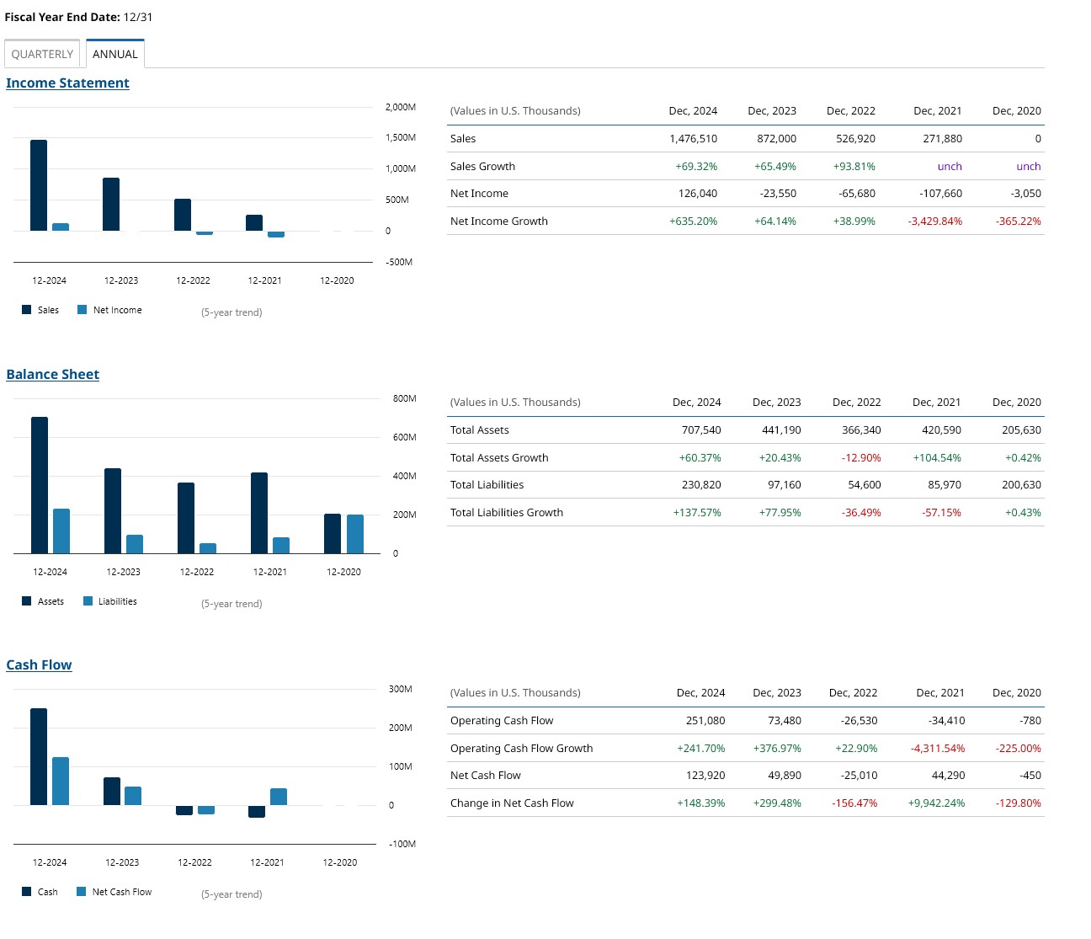1091x939 pixels.
Task: Click Sales value 872,000
Action: point(776,139)
